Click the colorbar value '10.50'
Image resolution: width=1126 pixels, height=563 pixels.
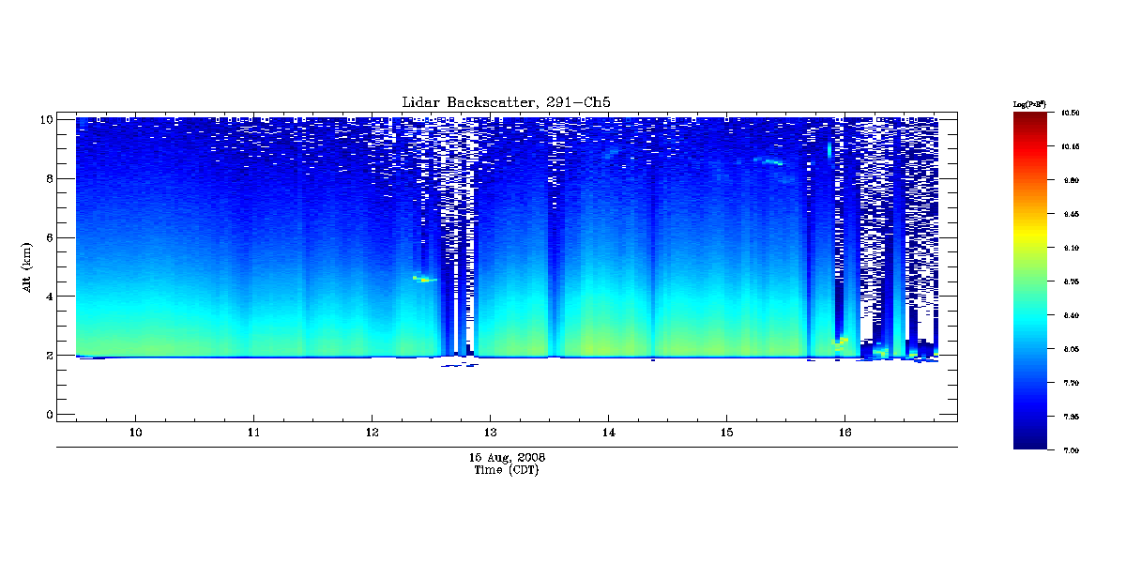click(1071, 113)
